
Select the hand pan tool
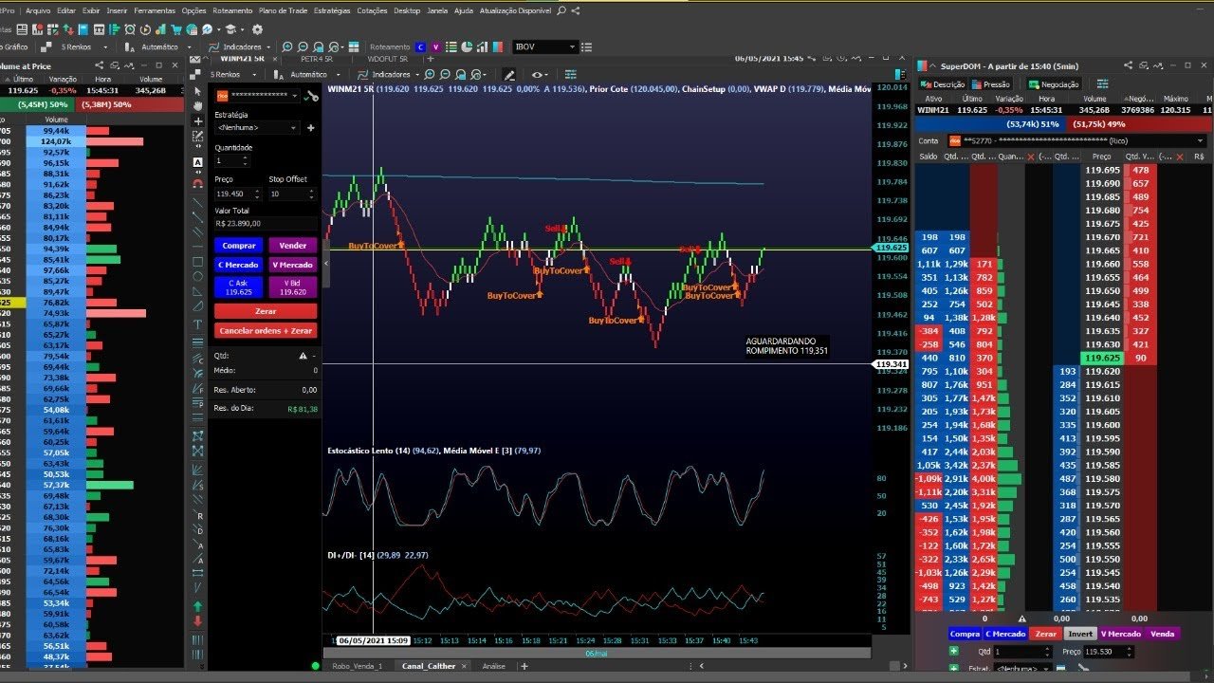pyautogui.click(x=198, y=107)
